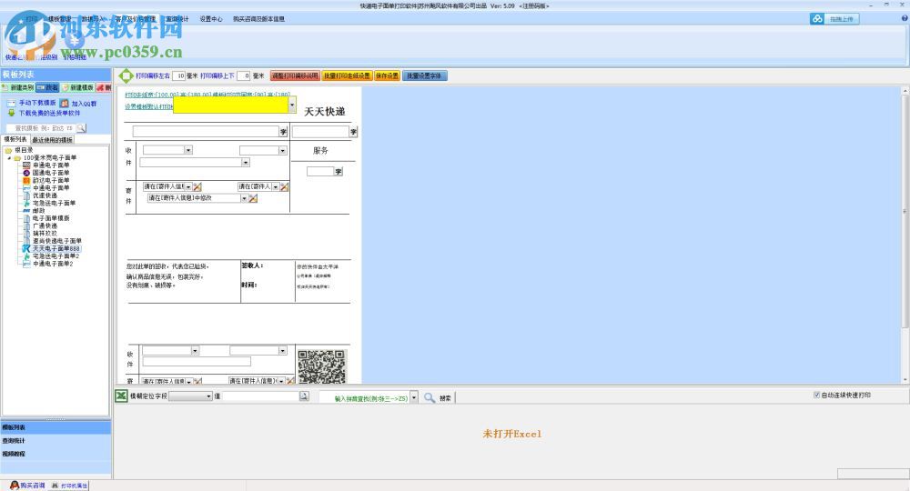
Task: Click the 圆通电子面单 template icon
Action: pyautogui.click(x=26, y=173)
